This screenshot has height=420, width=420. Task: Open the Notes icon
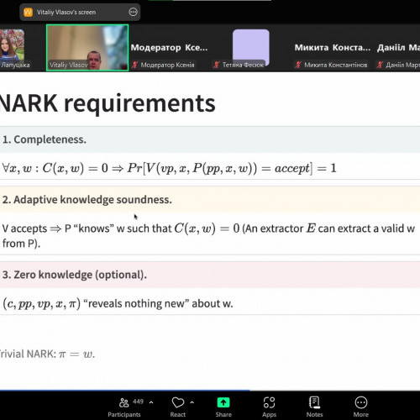(x=314, y=402)
